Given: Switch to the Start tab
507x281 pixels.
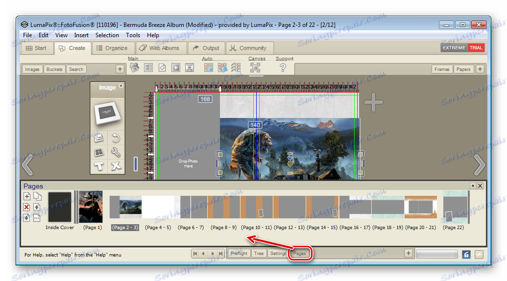Looking at the screenshot, I should pyautogui.click(x=36, y=48).
